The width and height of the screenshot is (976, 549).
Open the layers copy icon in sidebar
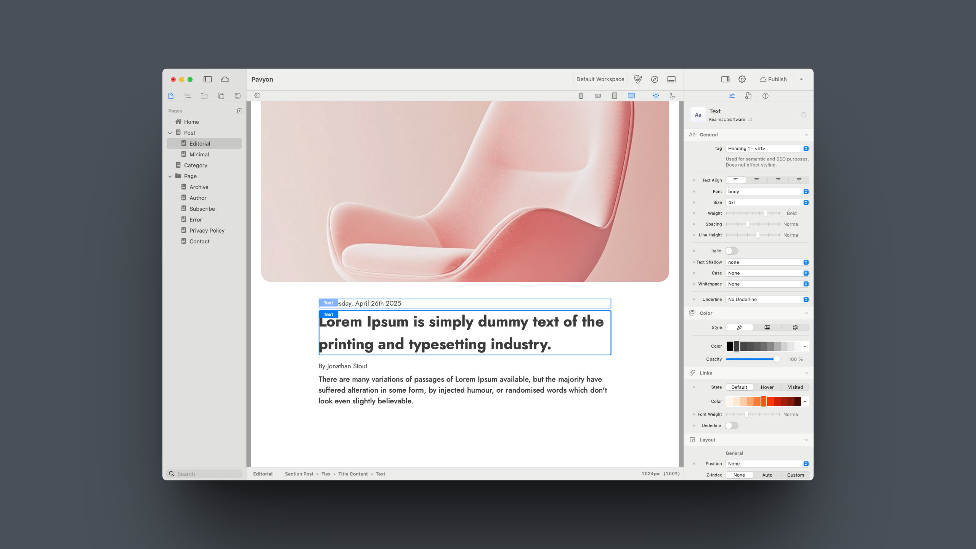point(221,96)
